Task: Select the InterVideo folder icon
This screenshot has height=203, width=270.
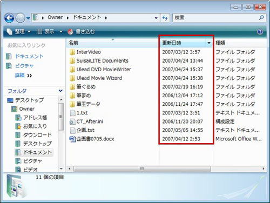Action: pos(72,52)
